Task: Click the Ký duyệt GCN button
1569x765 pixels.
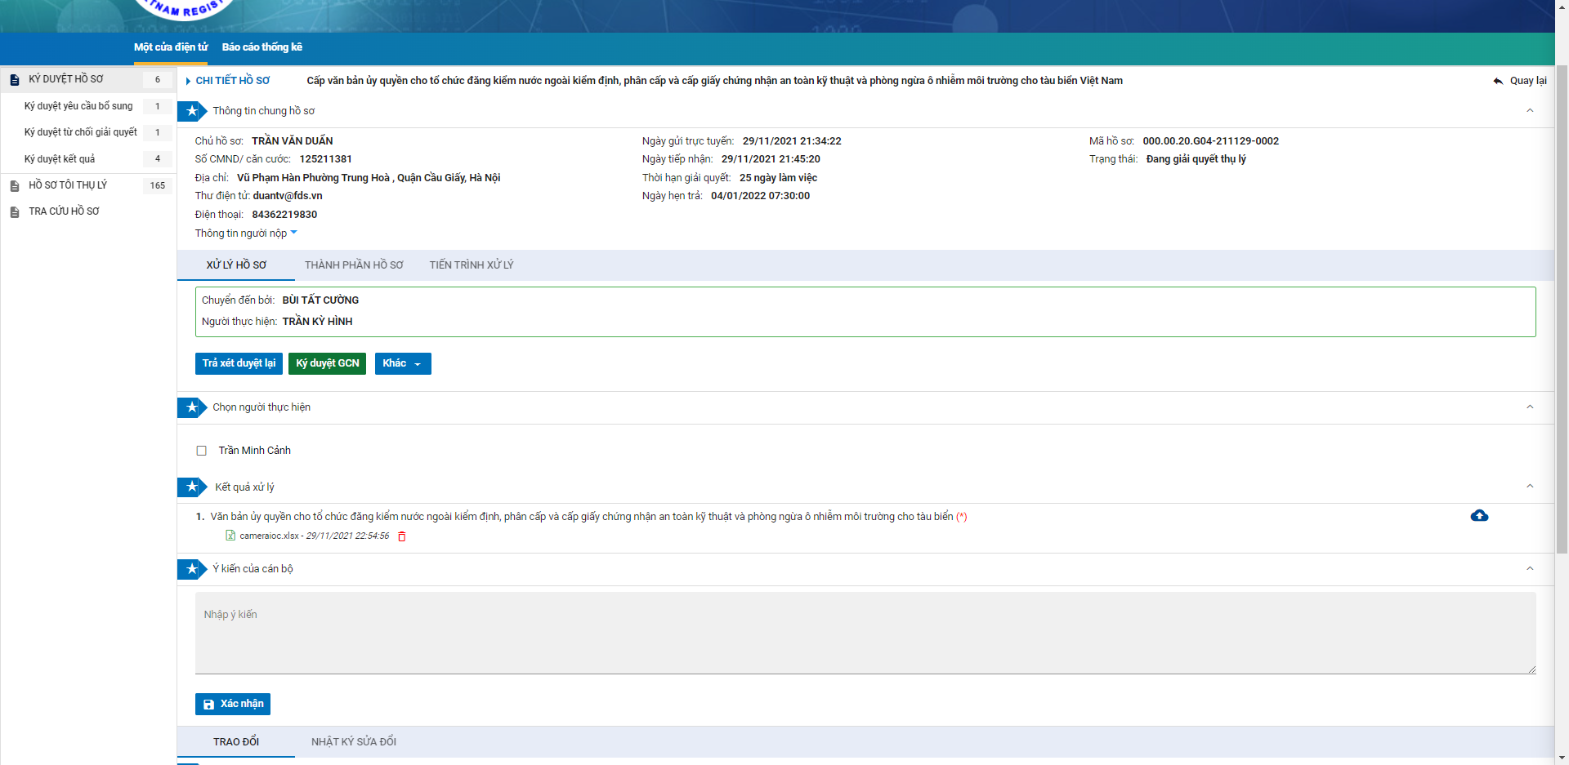Action: coord(327,363)
